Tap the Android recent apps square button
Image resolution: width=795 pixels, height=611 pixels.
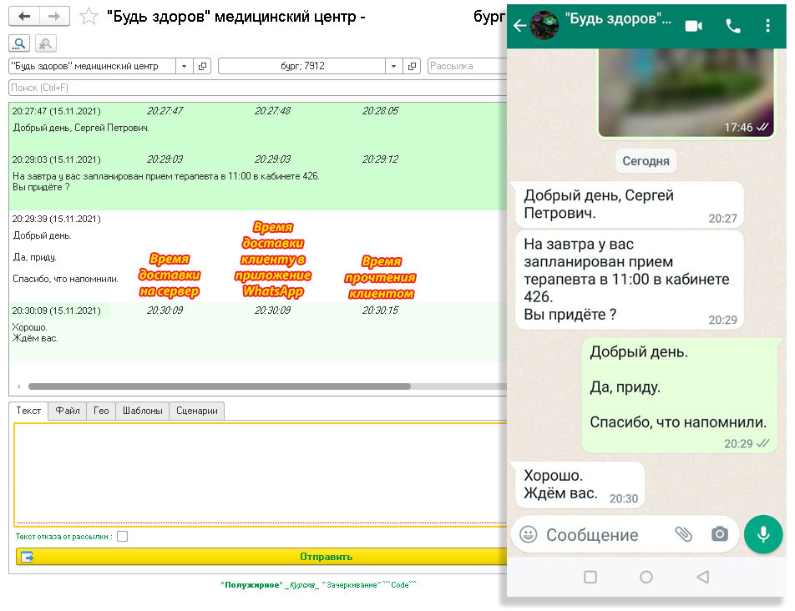point(590,577)
